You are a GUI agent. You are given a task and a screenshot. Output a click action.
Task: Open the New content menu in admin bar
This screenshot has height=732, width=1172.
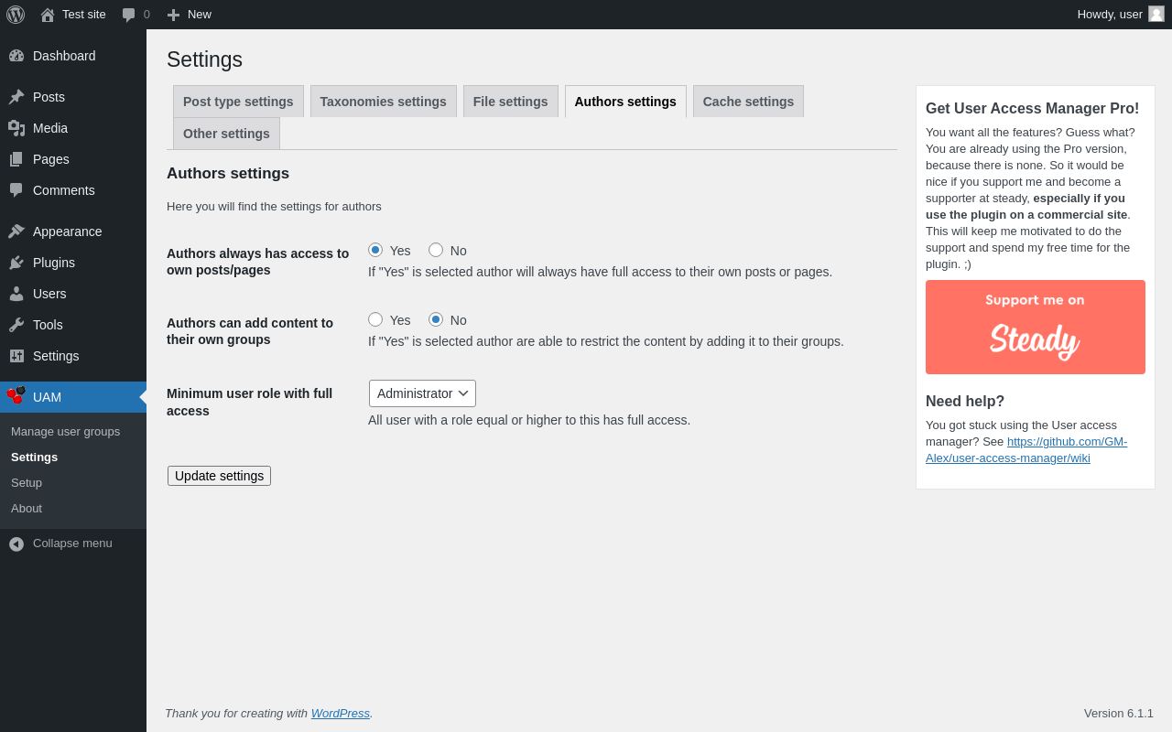pyautogui.click(x=190, y=15)
